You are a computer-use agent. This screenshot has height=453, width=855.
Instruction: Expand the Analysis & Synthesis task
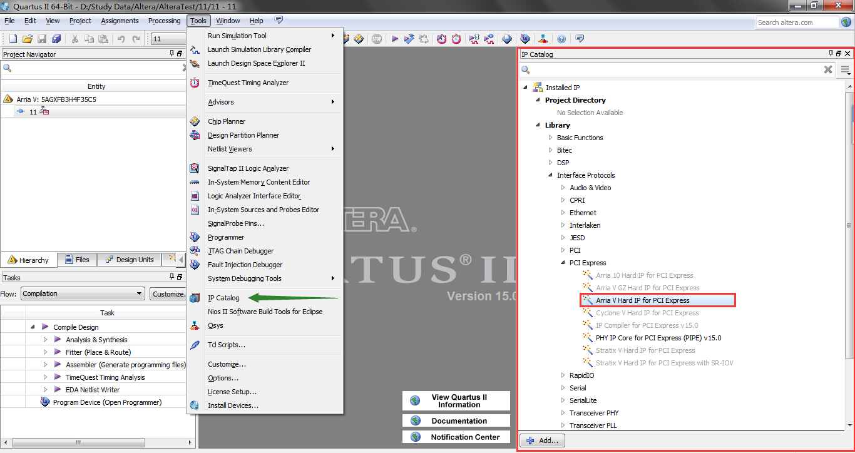coord(46,340)
